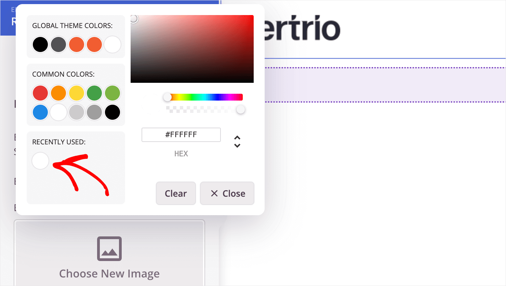Image resolution: width=506 pixels, height=286 pixels.
Task: Select the purple dotted section in preview
Action: pyautogui.click(x=385, y=85)
